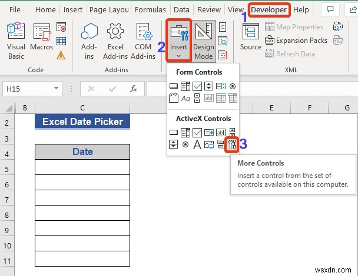Screen dimensions: 358x276
Task: Click XML Import icon
Action: pyautogui.click(x=338, y=26)
